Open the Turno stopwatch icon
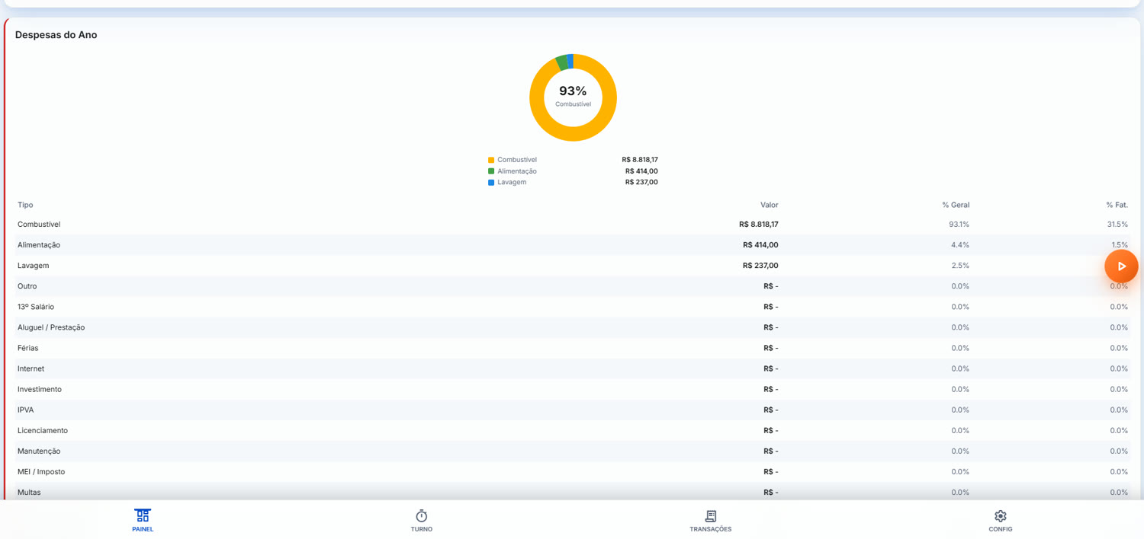This screenshot has width=1144, height=539. [x=422, y=515]
